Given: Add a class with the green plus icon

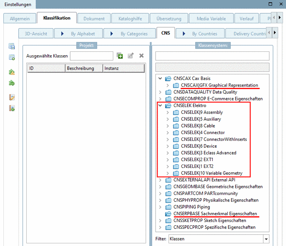Looking at the screenshot, I should coord(120,56).
